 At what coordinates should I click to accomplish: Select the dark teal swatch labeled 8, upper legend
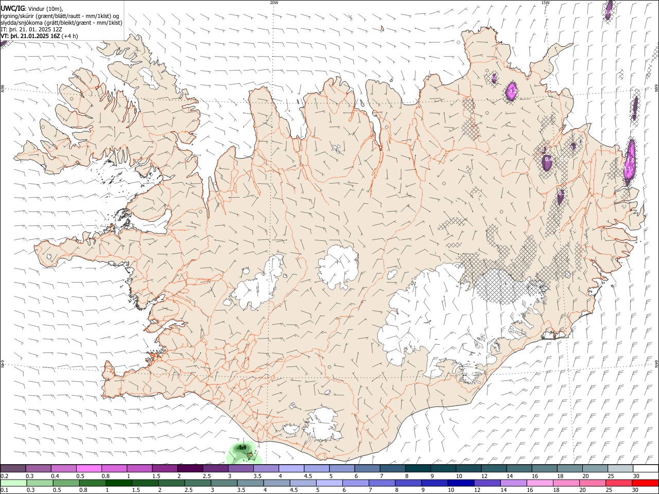coord(418,468)
